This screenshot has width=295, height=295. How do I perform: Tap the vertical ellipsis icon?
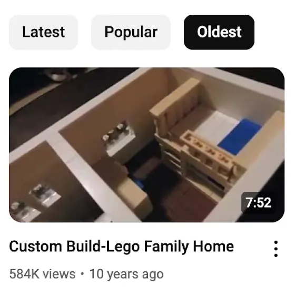[x=276, y=249]
